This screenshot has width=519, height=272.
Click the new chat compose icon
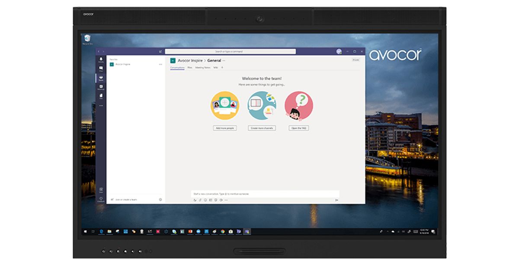coord(160,51)
